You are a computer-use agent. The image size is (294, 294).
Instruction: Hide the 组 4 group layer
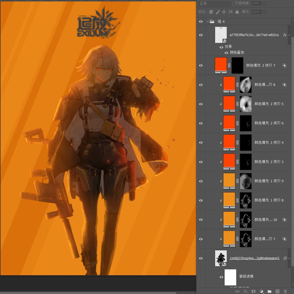(201, 22)
